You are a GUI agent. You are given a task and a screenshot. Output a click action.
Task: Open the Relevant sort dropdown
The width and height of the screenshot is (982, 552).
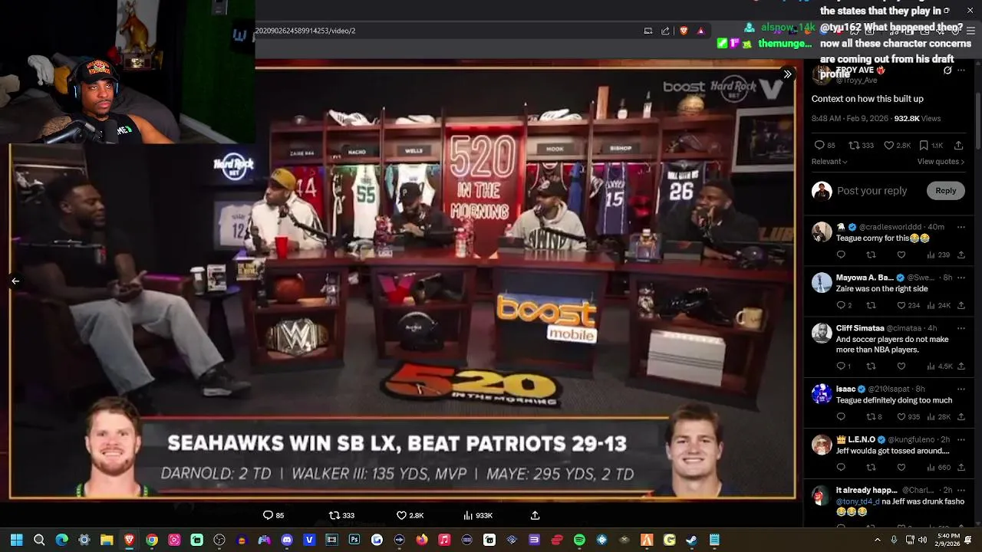coord(829,162)
